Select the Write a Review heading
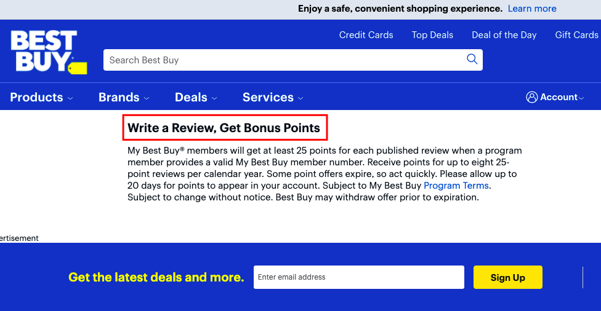This screenshot has height=311, width=601. pyautogui.click(x=224, y=128)
